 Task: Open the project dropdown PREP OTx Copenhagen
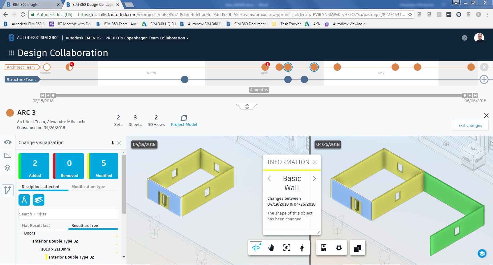(147, 38)
